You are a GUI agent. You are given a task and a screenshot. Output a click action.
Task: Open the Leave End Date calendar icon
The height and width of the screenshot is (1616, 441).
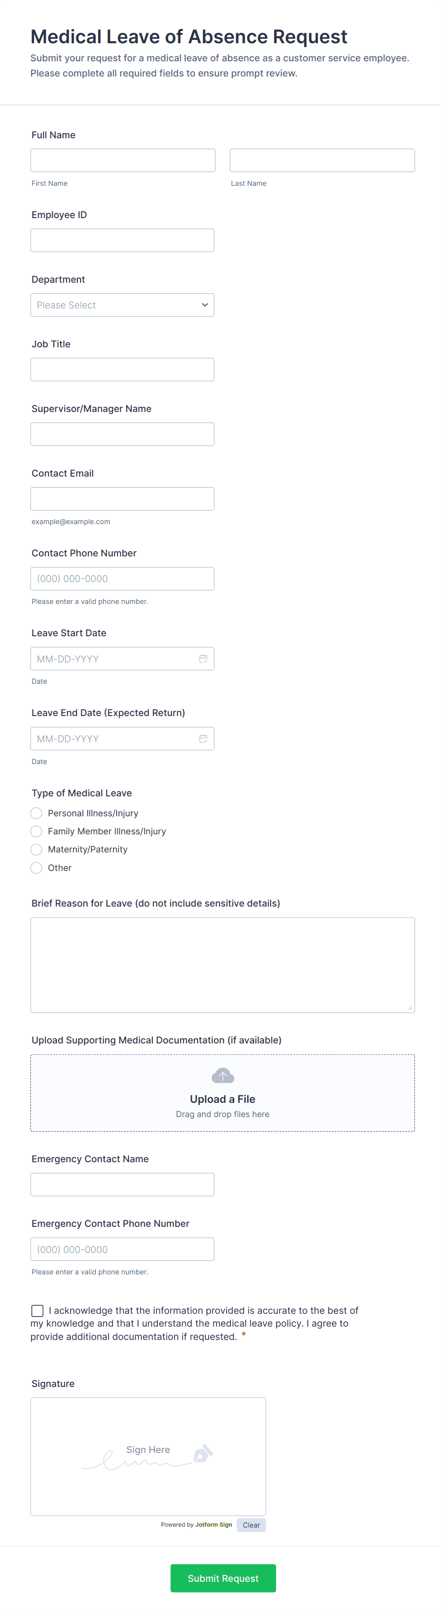(x=203, y=738)
